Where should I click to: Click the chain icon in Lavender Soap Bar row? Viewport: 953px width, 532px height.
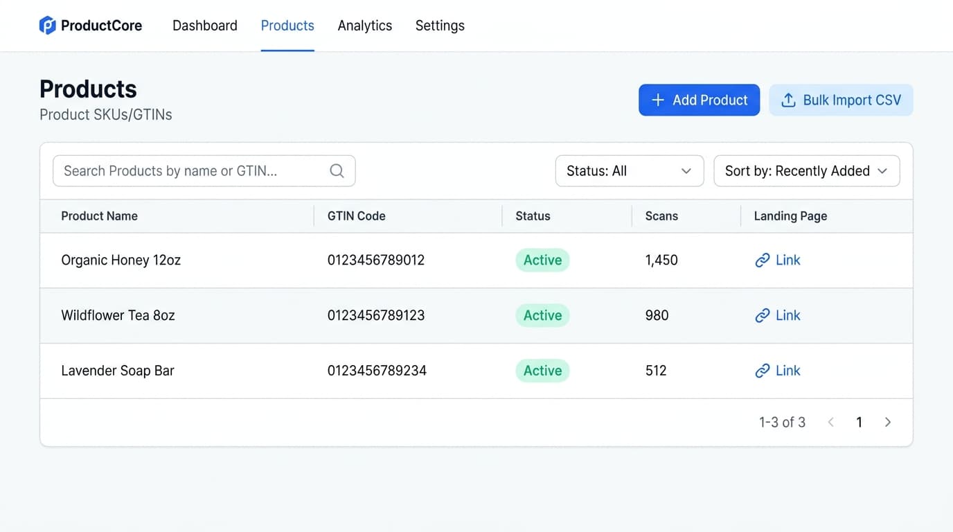(x=763, y=371)
